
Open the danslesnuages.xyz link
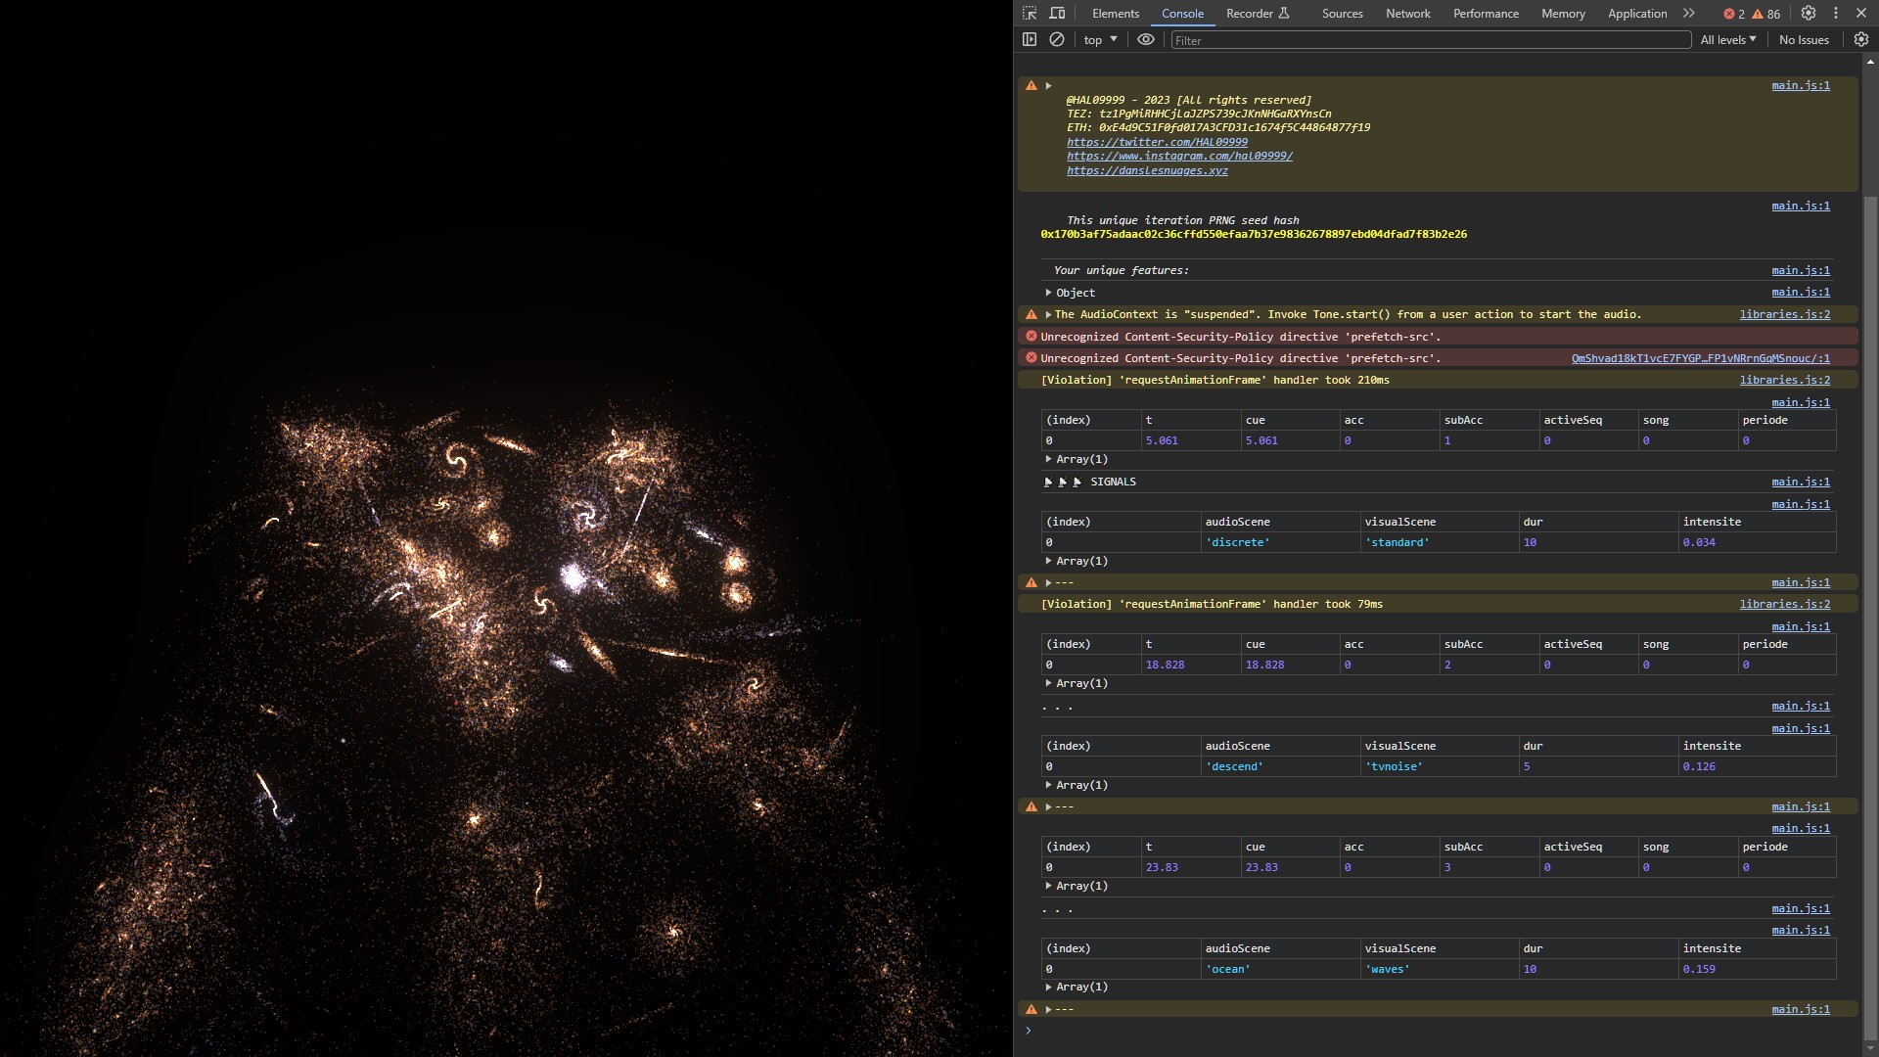point(1147,170)
